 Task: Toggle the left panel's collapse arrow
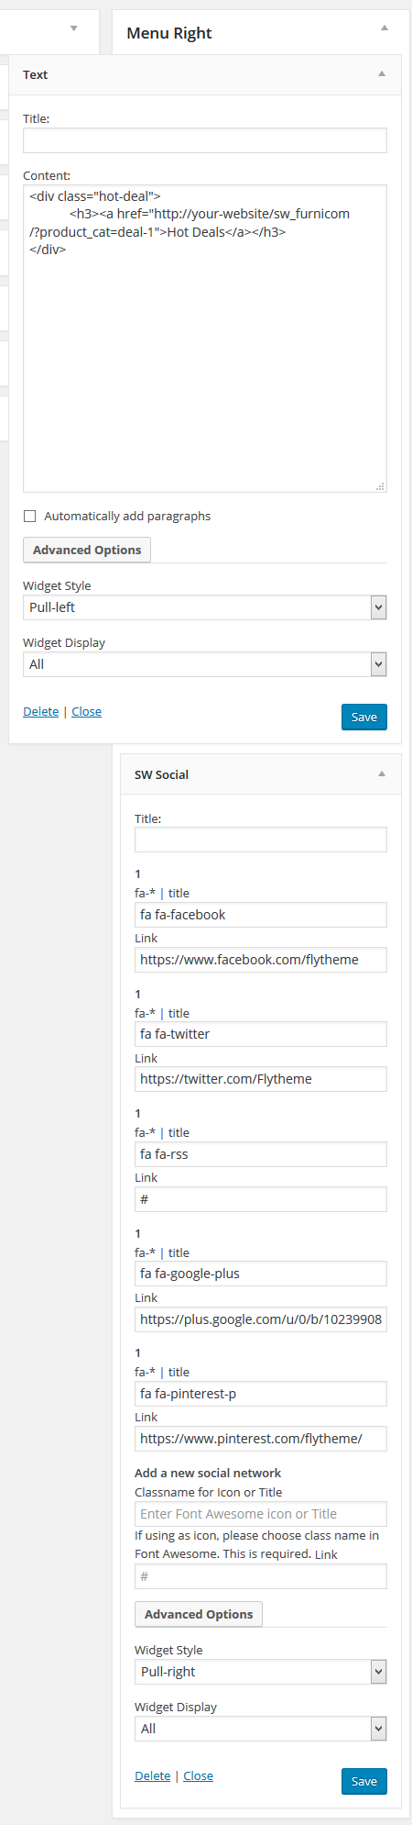pos(74,28)
